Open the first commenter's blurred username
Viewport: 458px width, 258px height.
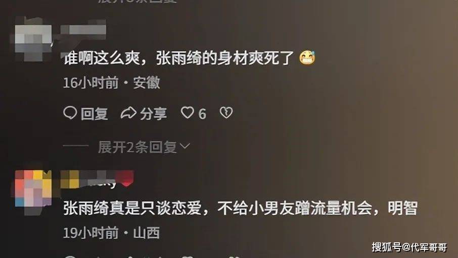coord(83,29)
